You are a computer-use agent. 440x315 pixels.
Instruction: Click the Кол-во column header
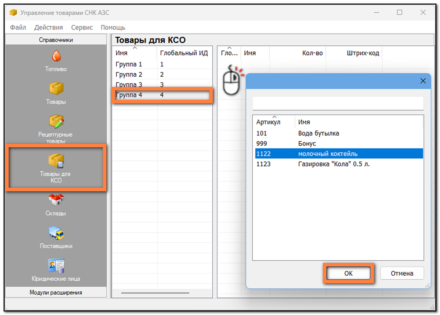pyautogui.click(x=297, y=53)
